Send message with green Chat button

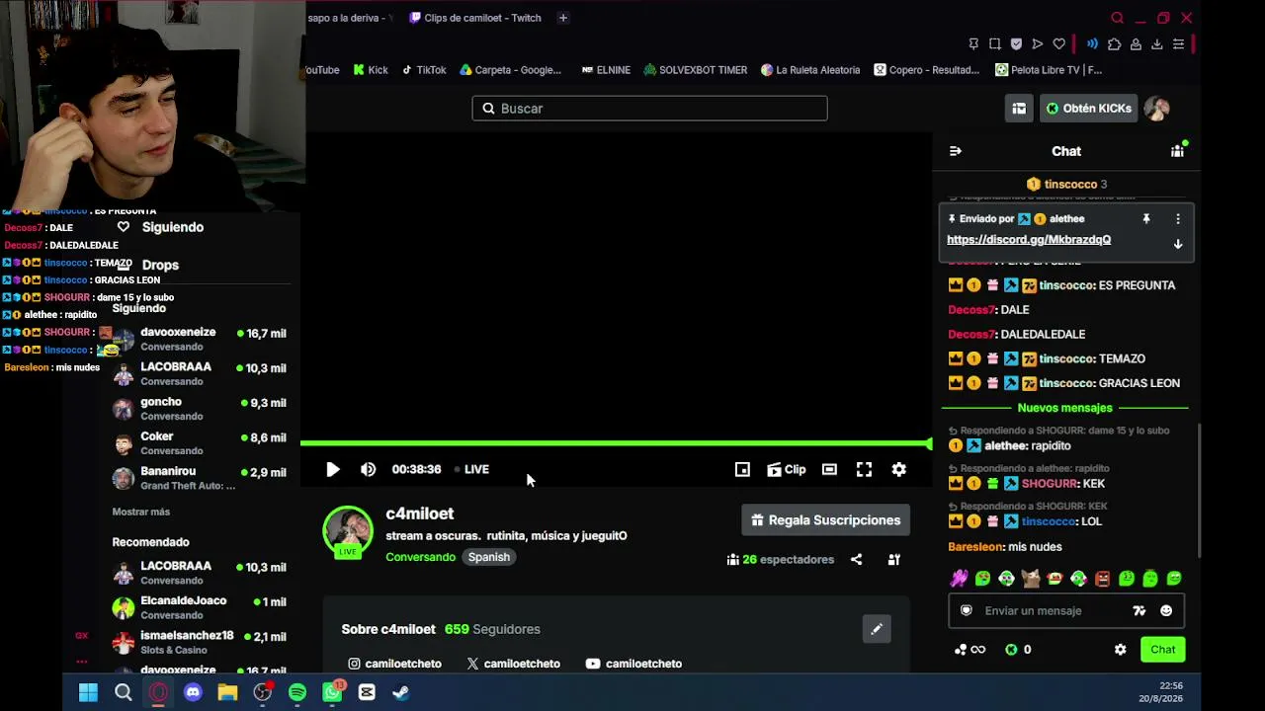coord(1162,650)
